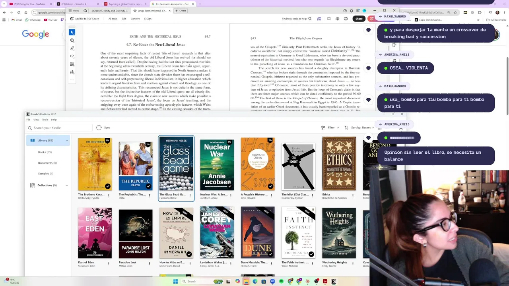Click the cloud upload icon in Acrobat
This screenshot has height=286, width=509.
pos(337,19)
